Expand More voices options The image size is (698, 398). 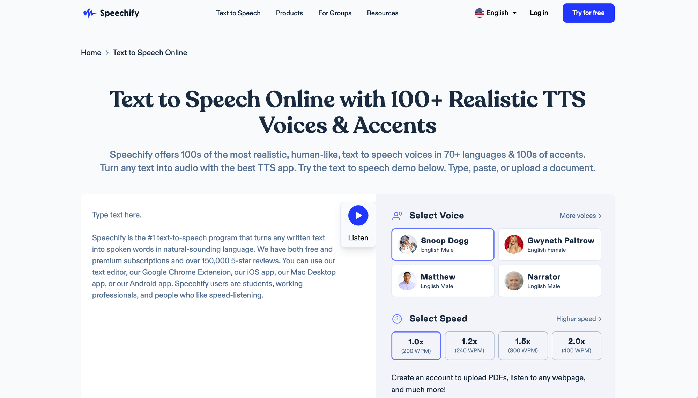click(x=580, y=216)
